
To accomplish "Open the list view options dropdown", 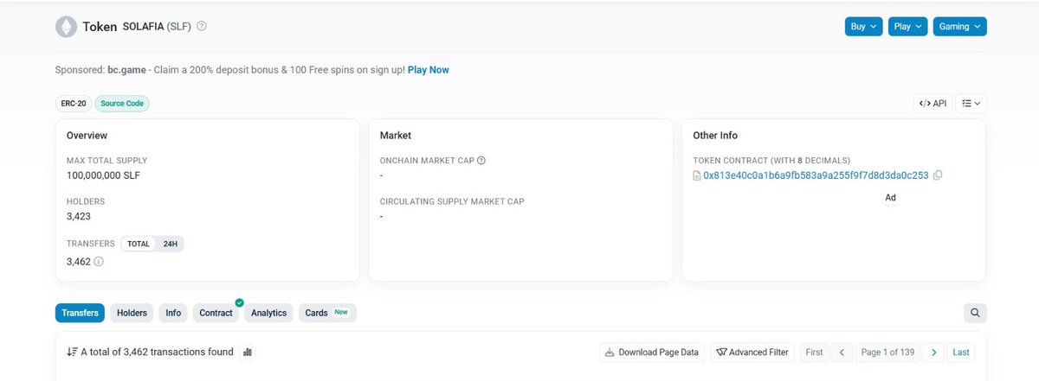I will coord(971,104).
